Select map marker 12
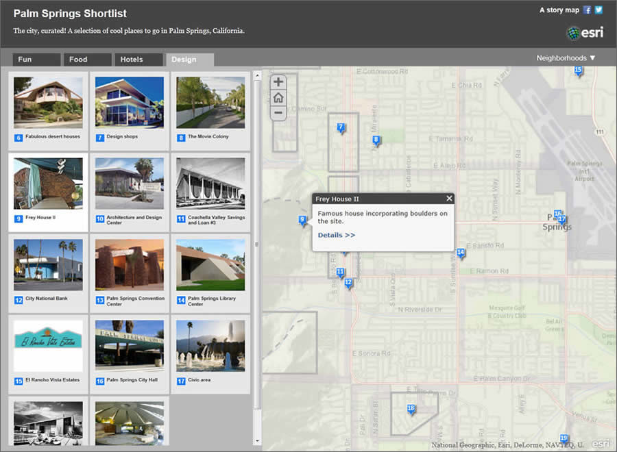This screenshot has height=452, width=617. (348, 283)
